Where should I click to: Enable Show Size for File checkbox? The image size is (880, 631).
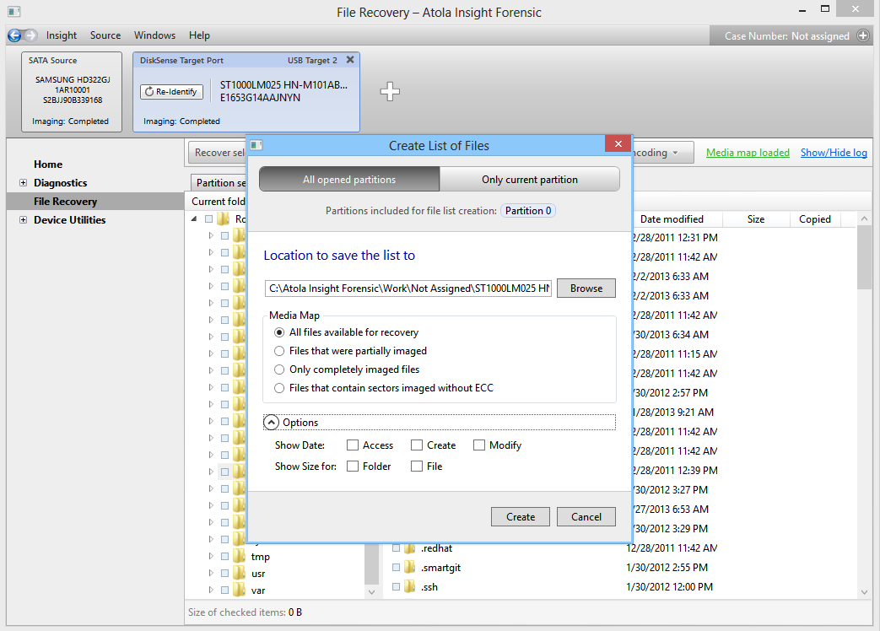coord(417,467)
